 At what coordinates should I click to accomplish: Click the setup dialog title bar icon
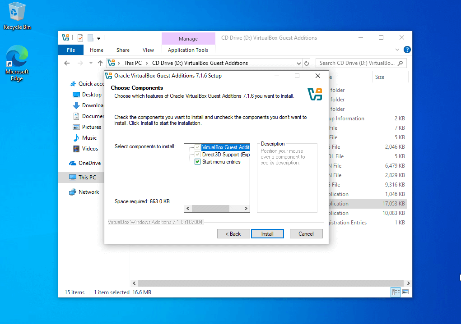[109, 76]
